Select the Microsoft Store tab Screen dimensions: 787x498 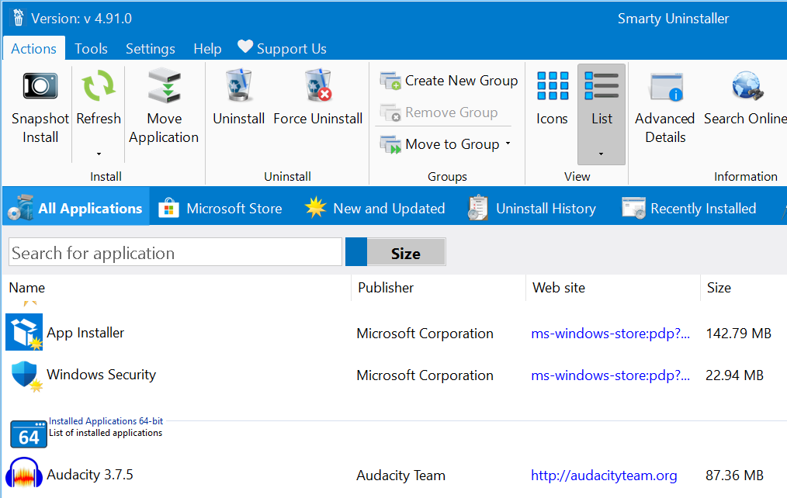coord(221,208)
